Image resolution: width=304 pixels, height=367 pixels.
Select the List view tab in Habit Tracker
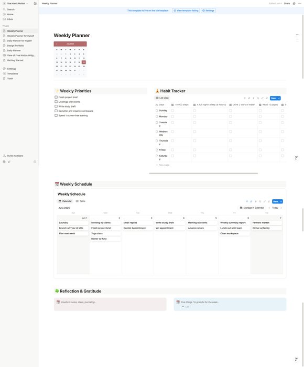pyautogui.click(x=162, y=98)
